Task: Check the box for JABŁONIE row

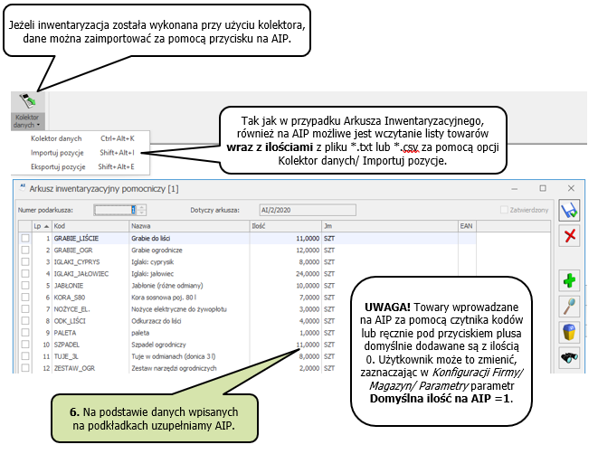Action: point(25,286)
